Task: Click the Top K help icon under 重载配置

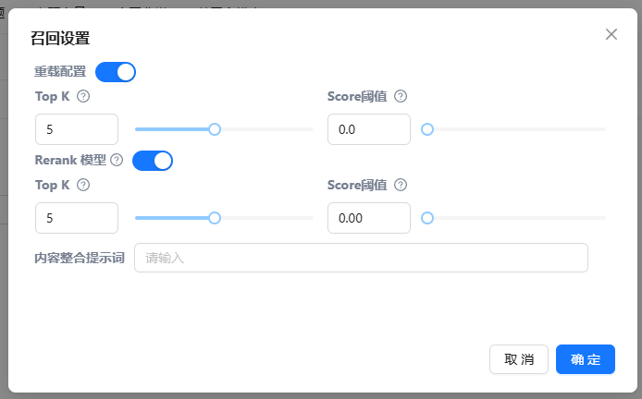Action: pyautogui.click(x=83, y=96)
